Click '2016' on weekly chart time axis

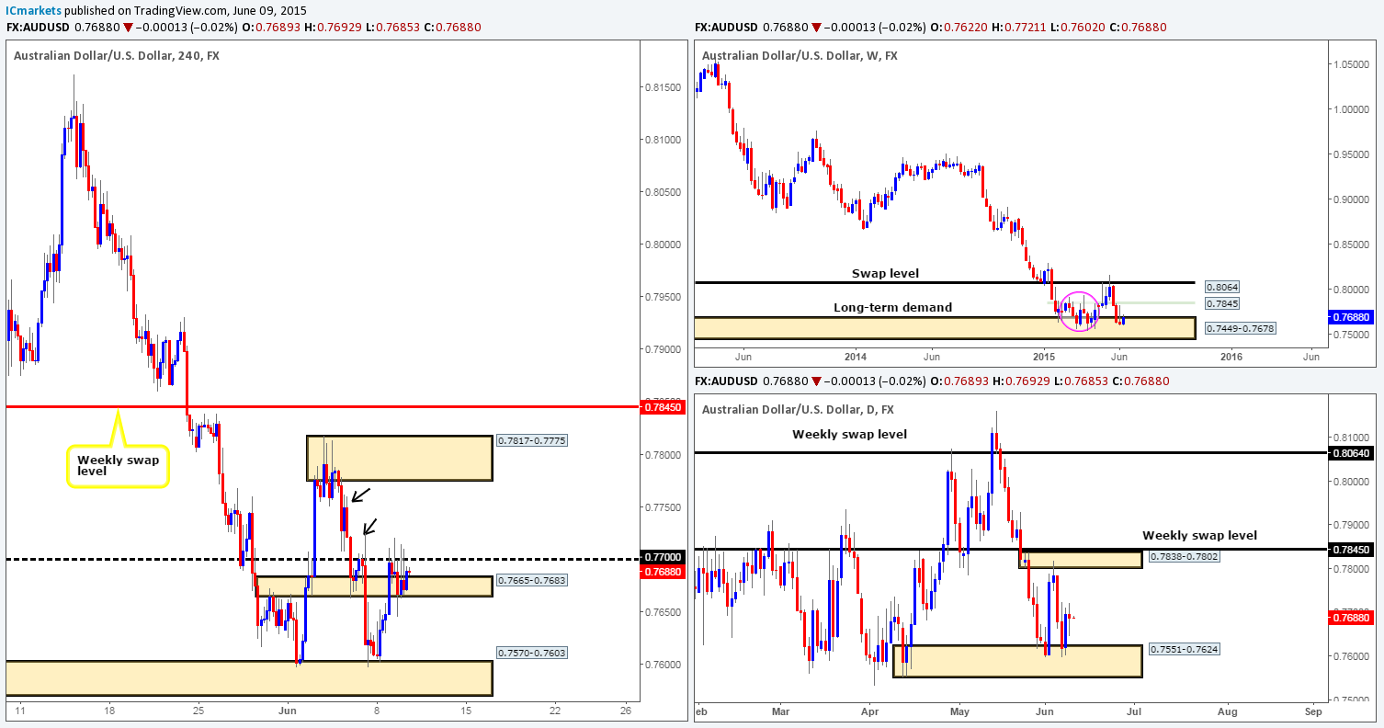[x=1231, y=358]
